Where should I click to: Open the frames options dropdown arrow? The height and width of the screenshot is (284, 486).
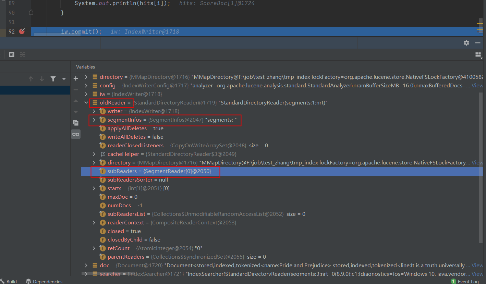point(64,79)
